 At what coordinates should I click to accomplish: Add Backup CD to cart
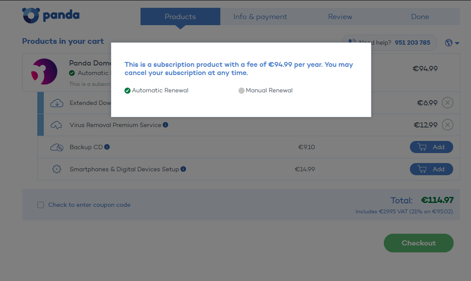tap(432, 147)
